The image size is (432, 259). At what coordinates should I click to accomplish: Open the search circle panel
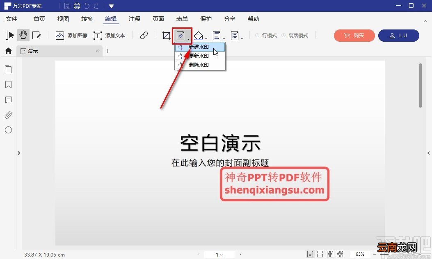8,130
